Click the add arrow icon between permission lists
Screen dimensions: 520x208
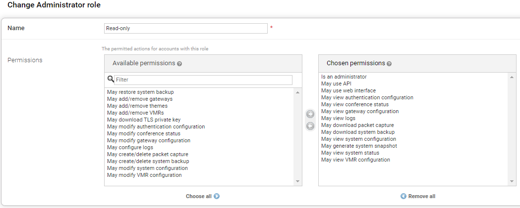tap(310, 115)
